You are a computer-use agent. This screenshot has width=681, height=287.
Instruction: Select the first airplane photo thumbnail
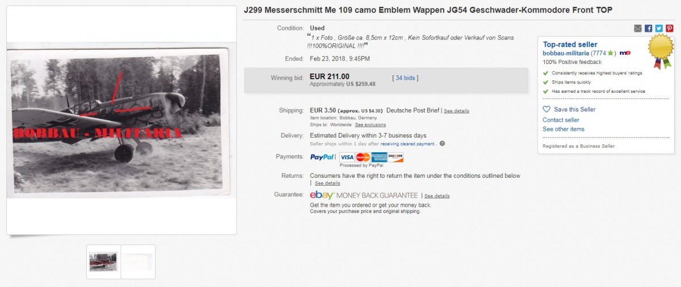click(103, 262)
